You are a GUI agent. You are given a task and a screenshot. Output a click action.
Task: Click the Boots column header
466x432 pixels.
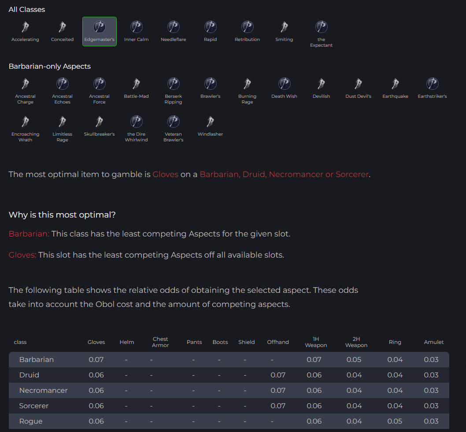coord(220,342)
